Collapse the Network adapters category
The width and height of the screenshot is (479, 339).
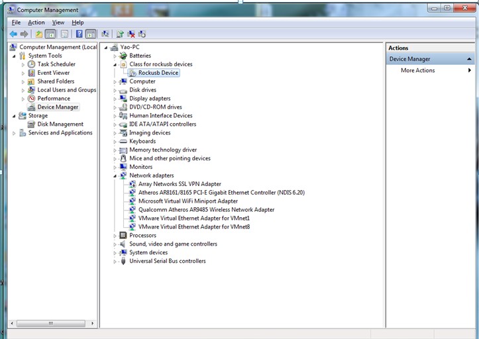[x=115, y=175]
